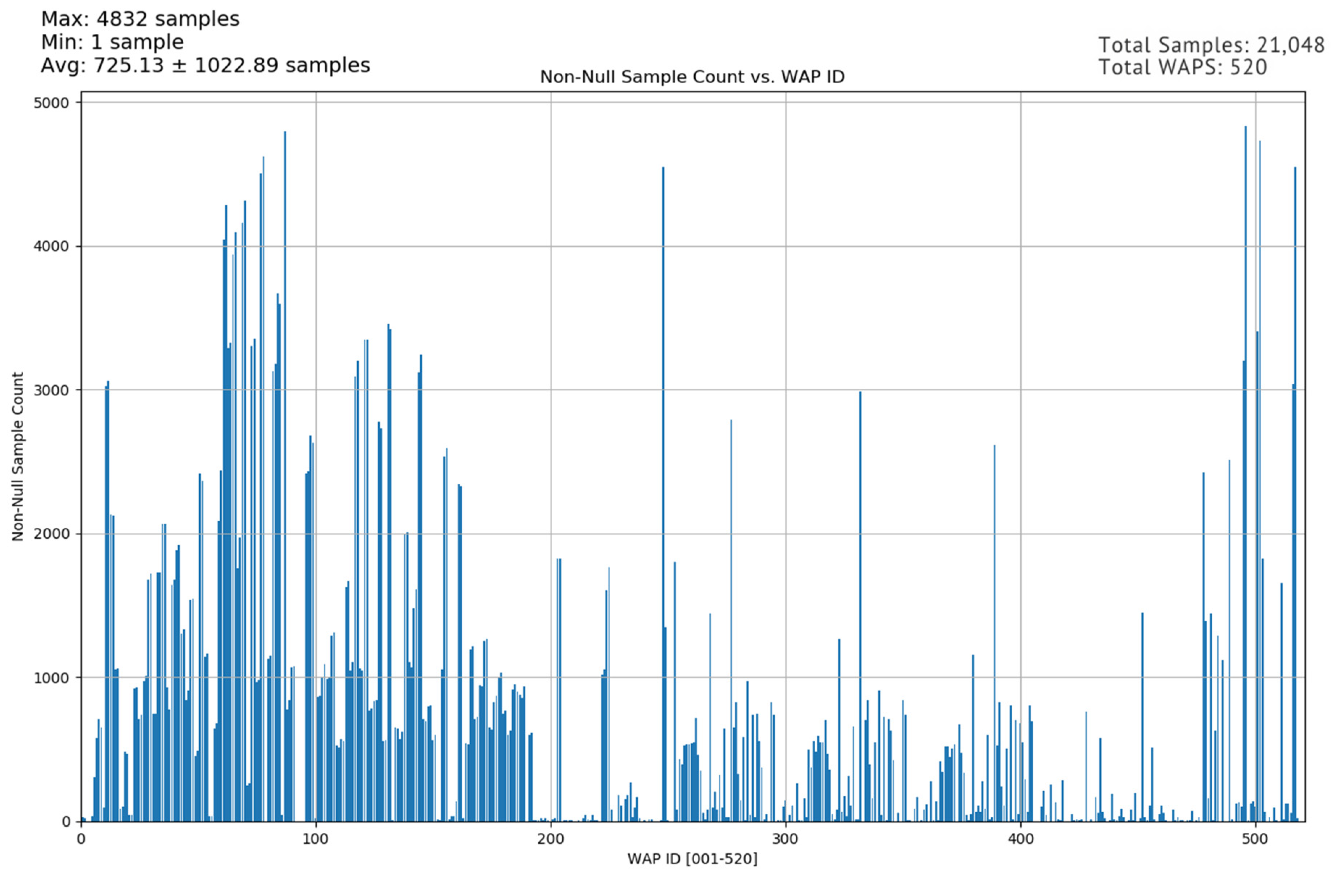The image size is (1333, 875).
Task: Click the 100 tick on the x-axis
Action: [316, 839]
